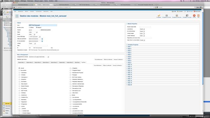Switch to the Main Menu tab
Screen dimensions: 210x118
tap(77, 63)
